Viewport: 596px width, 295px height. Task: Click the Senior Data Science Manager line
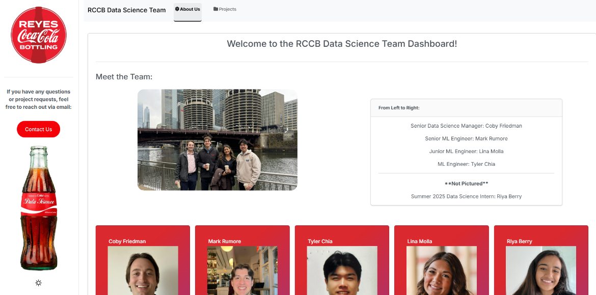pos(466,126)
